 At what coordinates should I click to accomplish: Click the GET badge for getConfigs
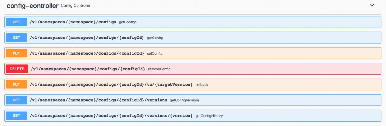click(16, 22)
